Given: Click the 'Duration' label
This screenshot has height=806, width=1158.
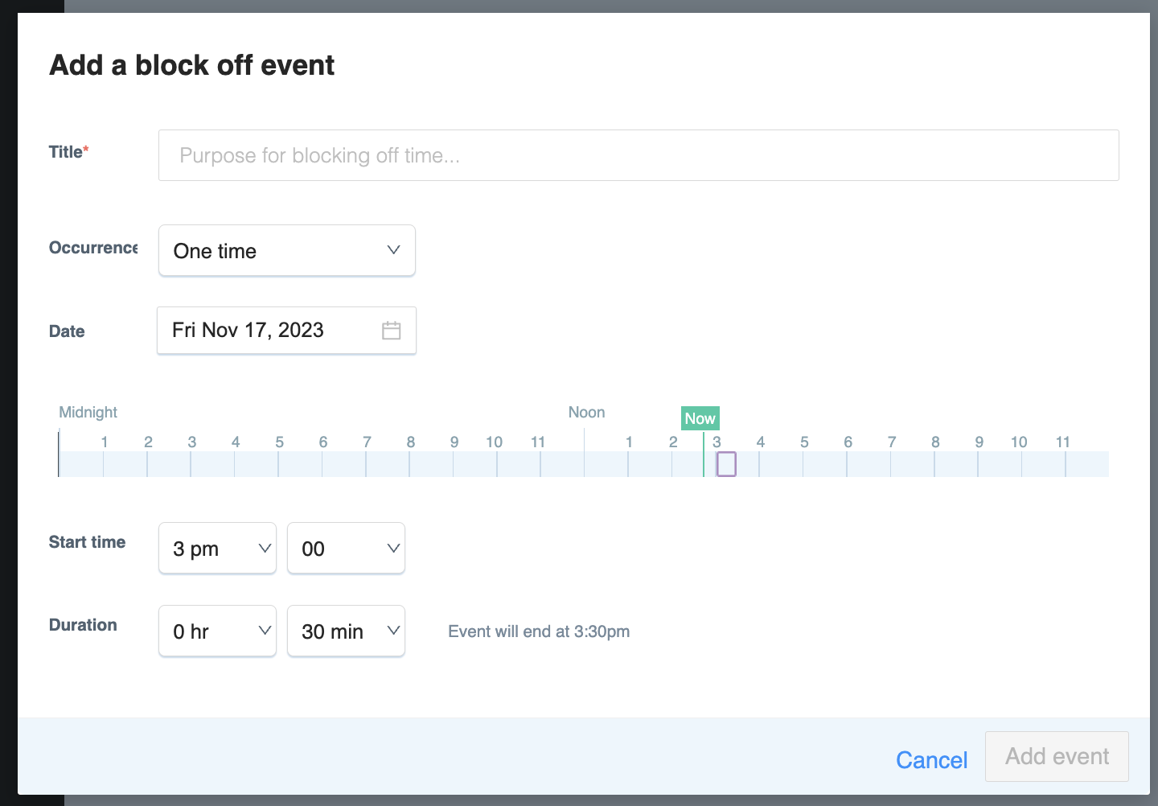Looking at the screenshot, I should click(x=83, y=625).
